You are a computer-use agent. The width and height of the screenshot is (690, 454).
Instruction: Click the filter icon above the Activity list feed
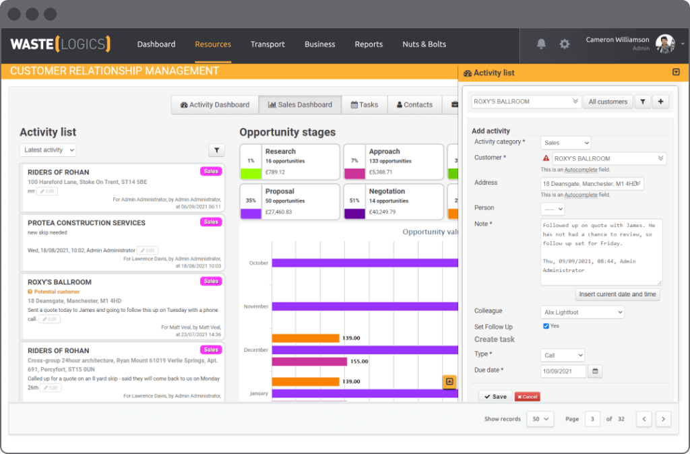click(x=216, y=150)
